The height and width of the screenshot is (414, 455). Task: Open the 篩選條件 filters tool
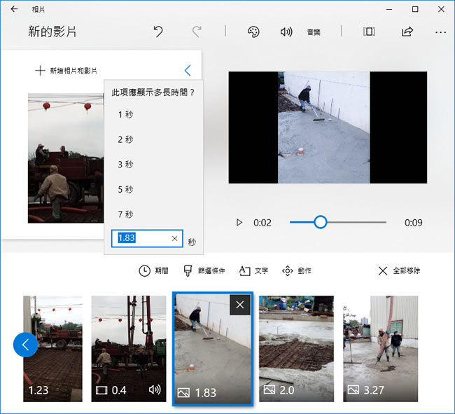(x=204, y=270)
